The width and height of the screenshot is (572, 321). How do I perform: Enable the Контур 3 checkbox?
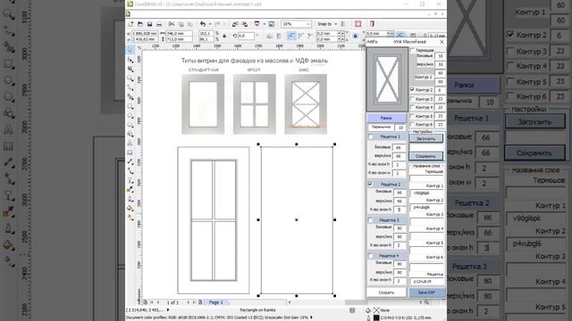[x=412, y=99]
